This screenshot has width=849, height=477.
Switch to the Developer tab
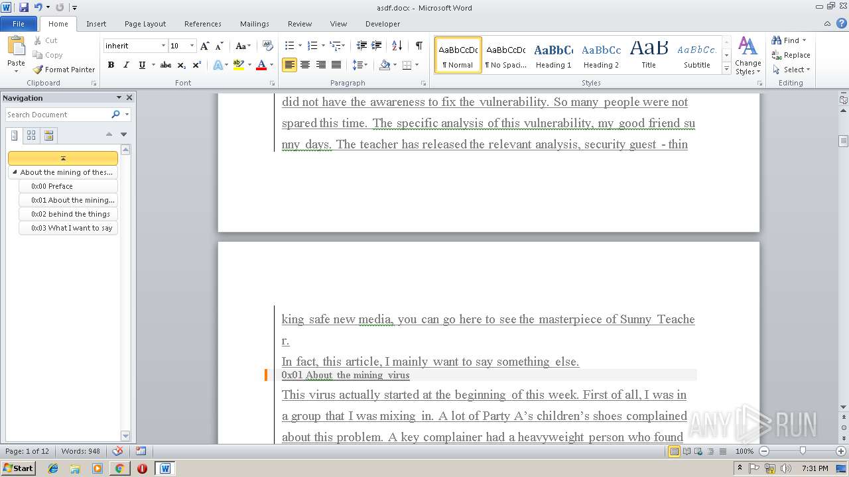pos(383,24)
